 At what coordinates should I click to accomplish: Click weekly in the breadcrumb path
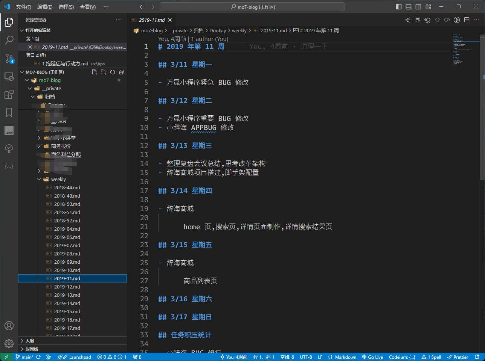pos(239,30)
